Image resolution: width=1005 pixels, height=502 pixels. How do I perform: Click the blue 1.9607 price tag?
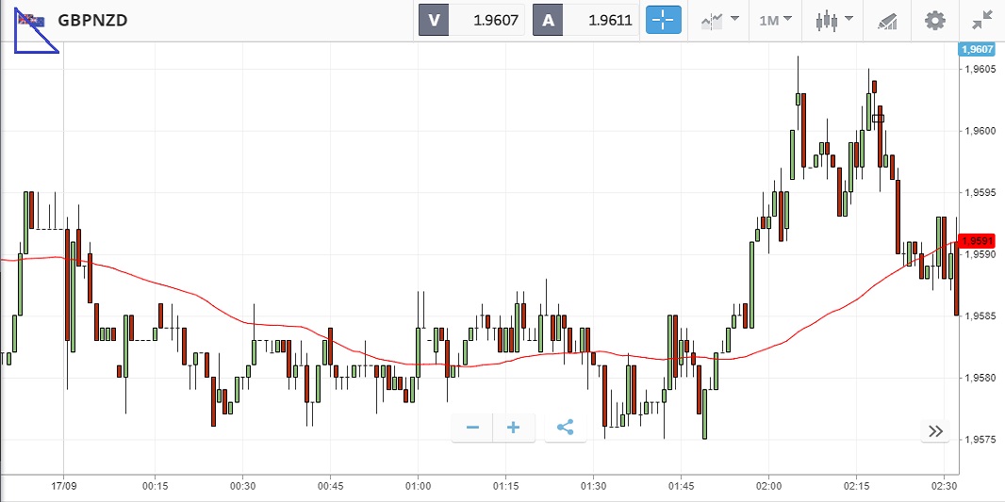(x=976, y=49)
